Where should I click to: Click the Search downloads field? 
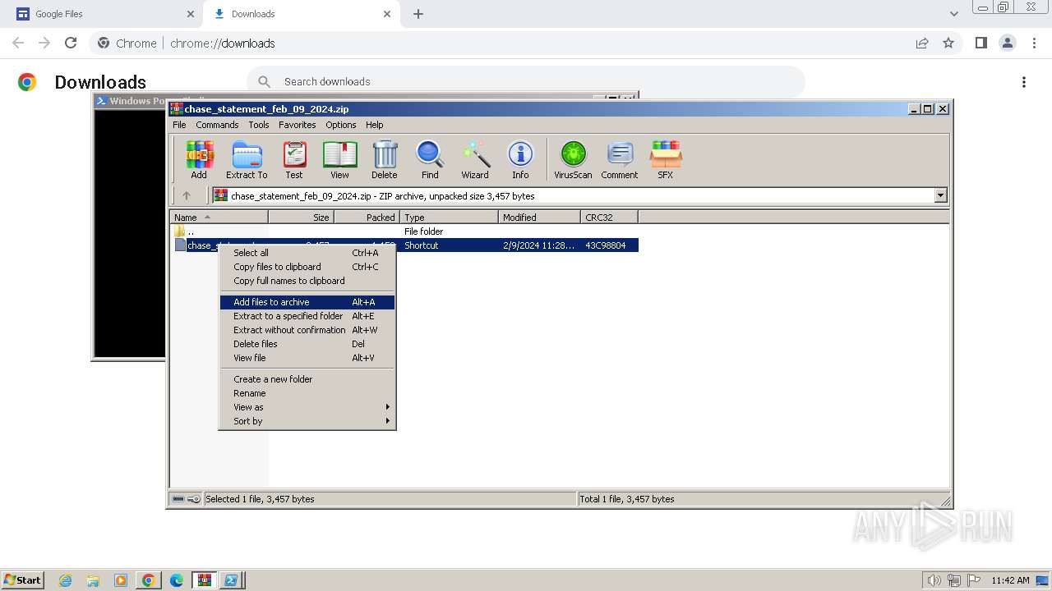coord(526,81)
